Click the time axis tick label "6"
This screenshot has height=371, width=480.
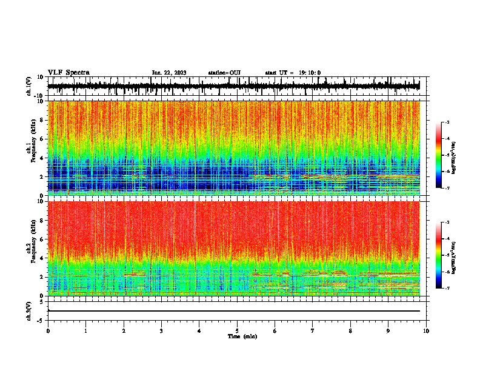pos(275,331)
